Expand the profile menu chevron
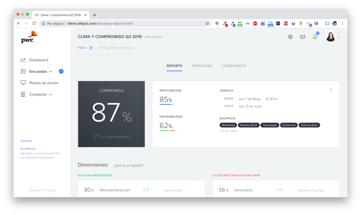 [x=338, y=37]
